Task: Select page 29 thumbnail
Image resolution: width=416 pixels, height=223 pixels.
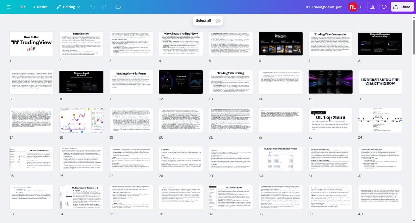Action: [231, 159]
